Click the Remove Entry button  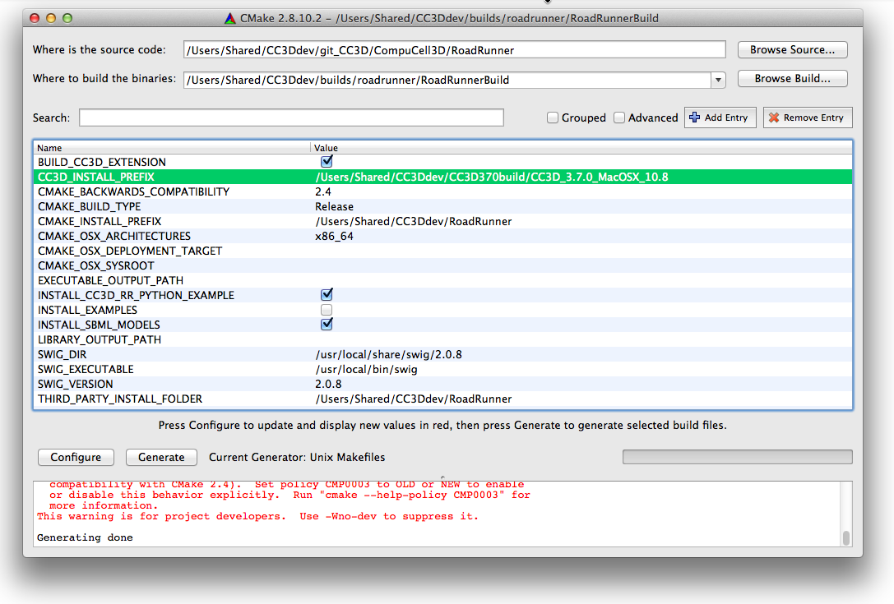coord(807,118)
